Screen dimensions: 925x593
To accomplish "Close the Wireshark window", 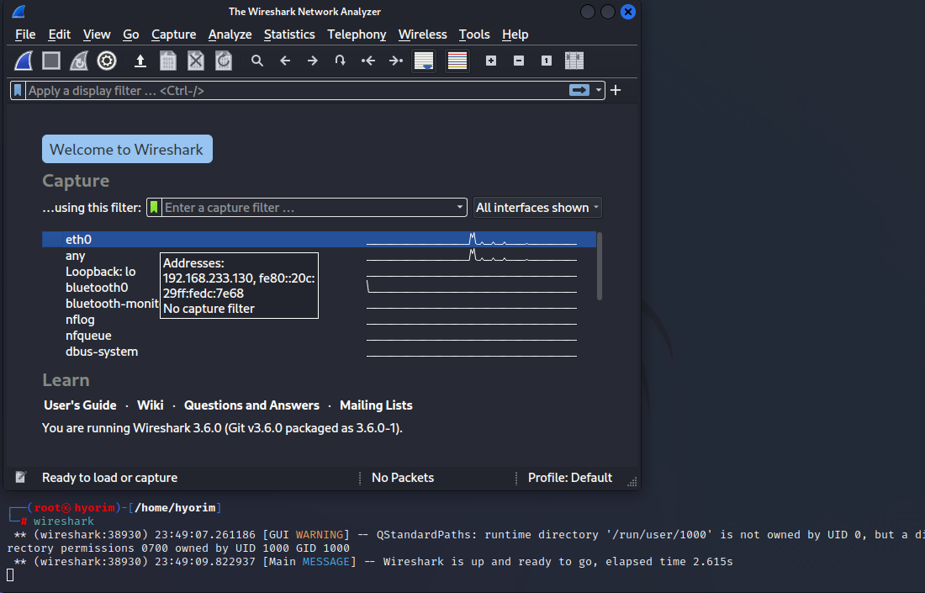I will pos(628,12).
